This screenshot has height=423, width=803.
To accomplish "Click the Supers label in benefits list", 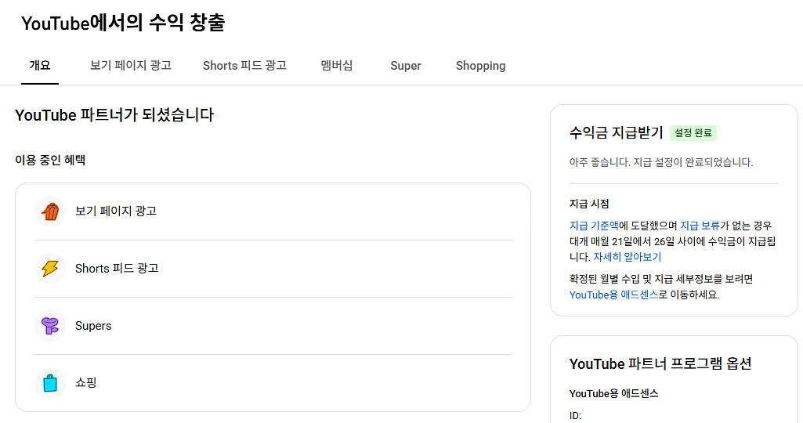I will click(93, 326).
